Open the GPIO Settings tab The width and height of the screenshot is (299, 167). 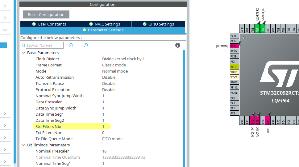[x=158, y=24]
